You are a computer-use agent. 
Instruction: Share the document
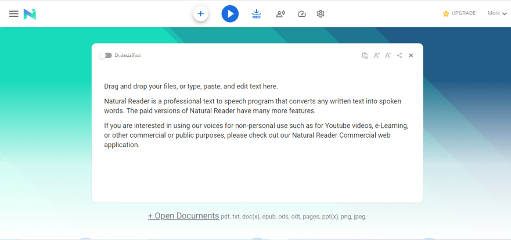point(400,55)
